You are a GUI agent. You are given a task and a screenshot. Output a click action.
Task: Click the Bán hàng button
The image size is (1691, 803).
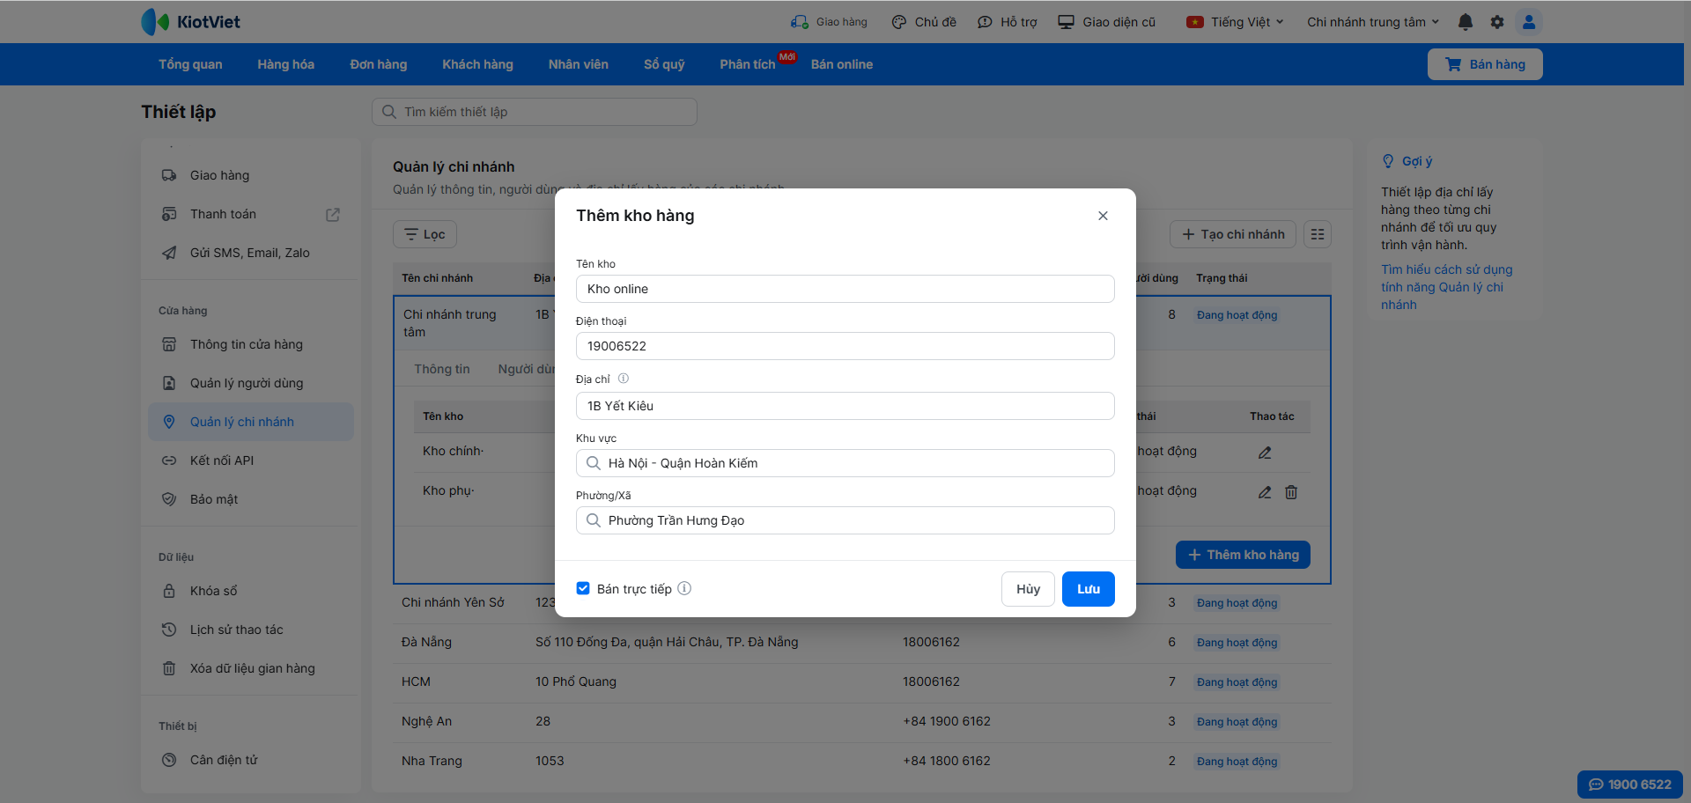click(x=1485, y=64)
